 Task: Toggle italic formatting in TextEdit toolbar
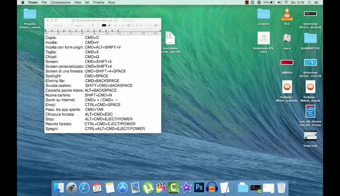119,25
